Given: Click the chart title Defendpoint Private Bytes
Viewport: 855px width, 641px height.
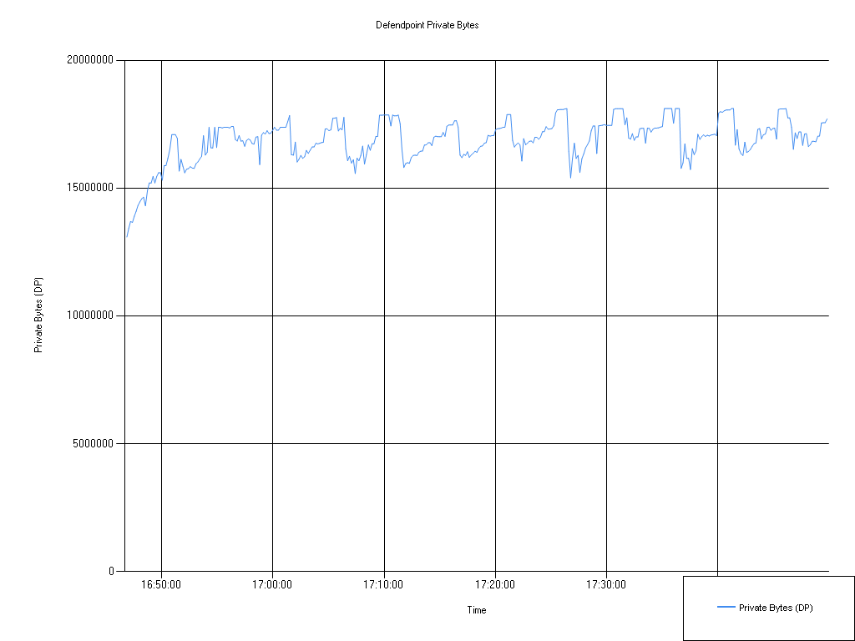Looking at the screenshot, I should pos(427,25).
